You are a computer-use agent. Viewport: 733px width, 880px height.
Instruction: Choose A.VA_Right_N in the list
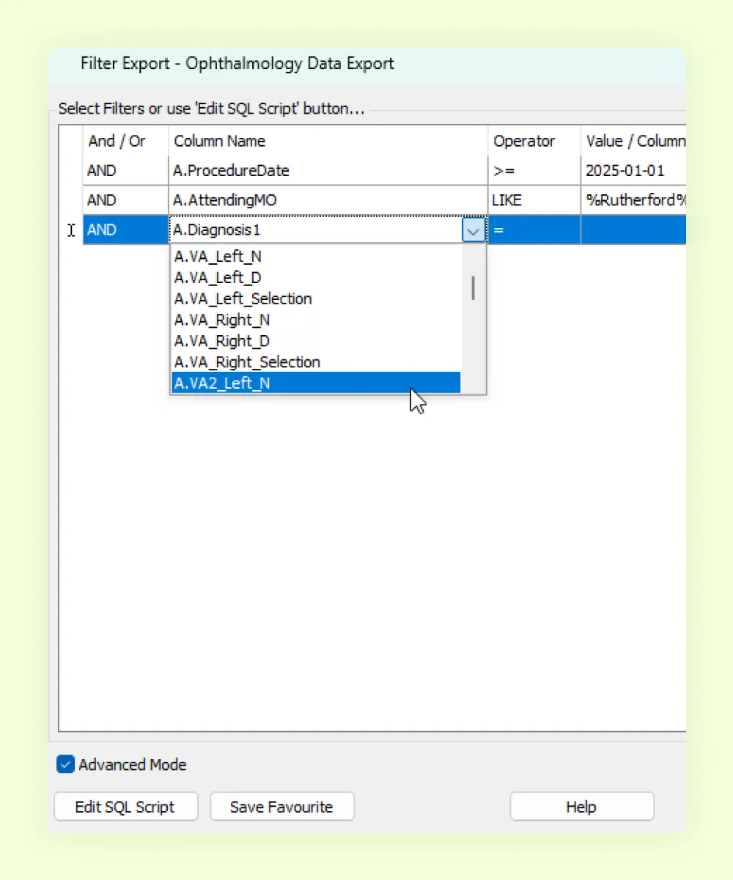(316, 320)
